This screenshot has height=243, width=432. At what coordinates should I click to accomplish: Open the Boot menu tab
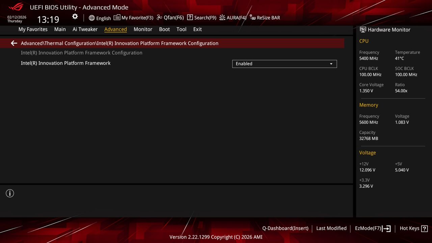[164, 29]
